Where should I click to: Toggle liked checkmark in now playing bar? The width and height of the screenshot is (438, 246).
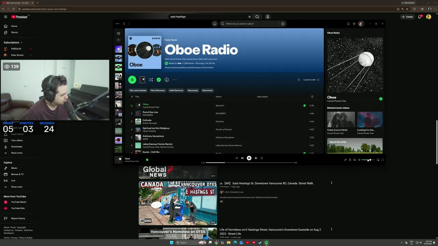pos(147,160)
